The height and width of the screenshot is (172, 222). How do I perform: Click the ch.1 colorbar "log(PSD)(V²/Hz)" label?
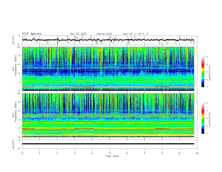[x=210, y=73]
